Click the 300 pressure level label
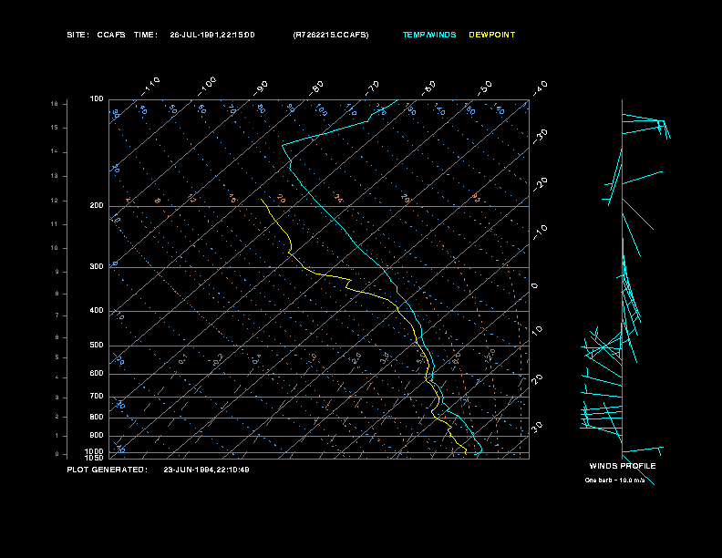722x558 pixels. click(x=97, y=266)
